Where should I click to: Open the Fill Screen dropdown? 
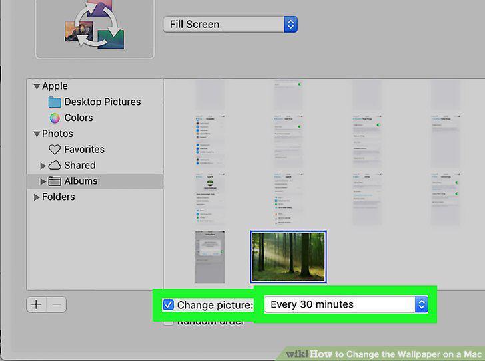coord(231,24)
